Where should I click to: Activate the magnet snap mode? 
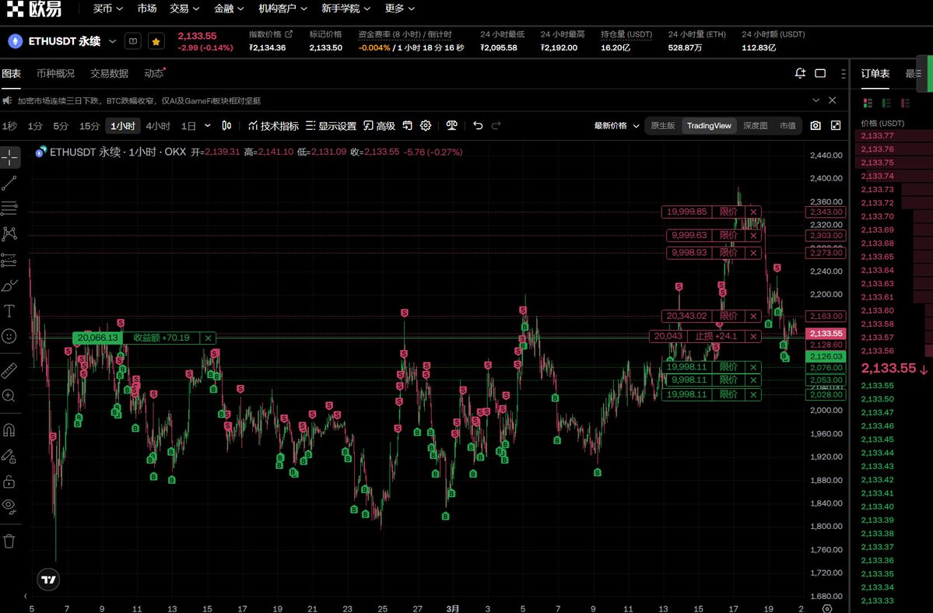(9, 430)
